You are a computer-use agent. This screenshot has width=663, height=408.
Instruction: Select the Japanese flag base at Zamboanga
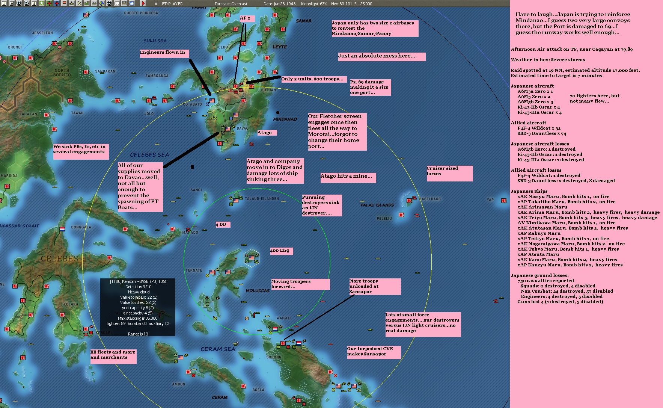pyautogui.click(x=173, y=86)
